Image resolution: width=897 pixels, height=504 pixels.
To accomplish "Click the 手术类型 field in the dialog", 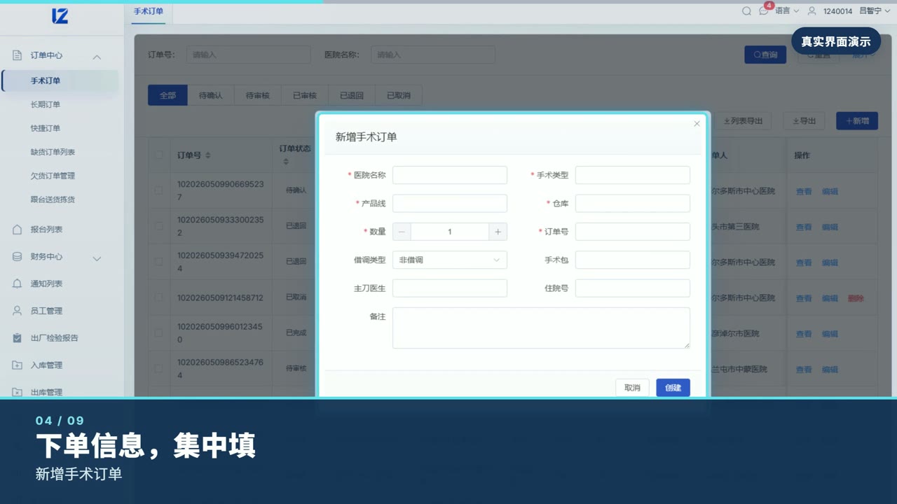I will (633, 175).
